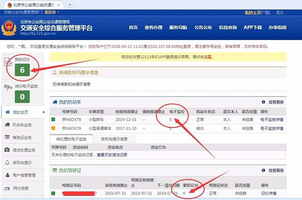Open 告知与提示 bell item in sidebar
The width and height of the screenshot is (302, 200).
click(22, 163)
